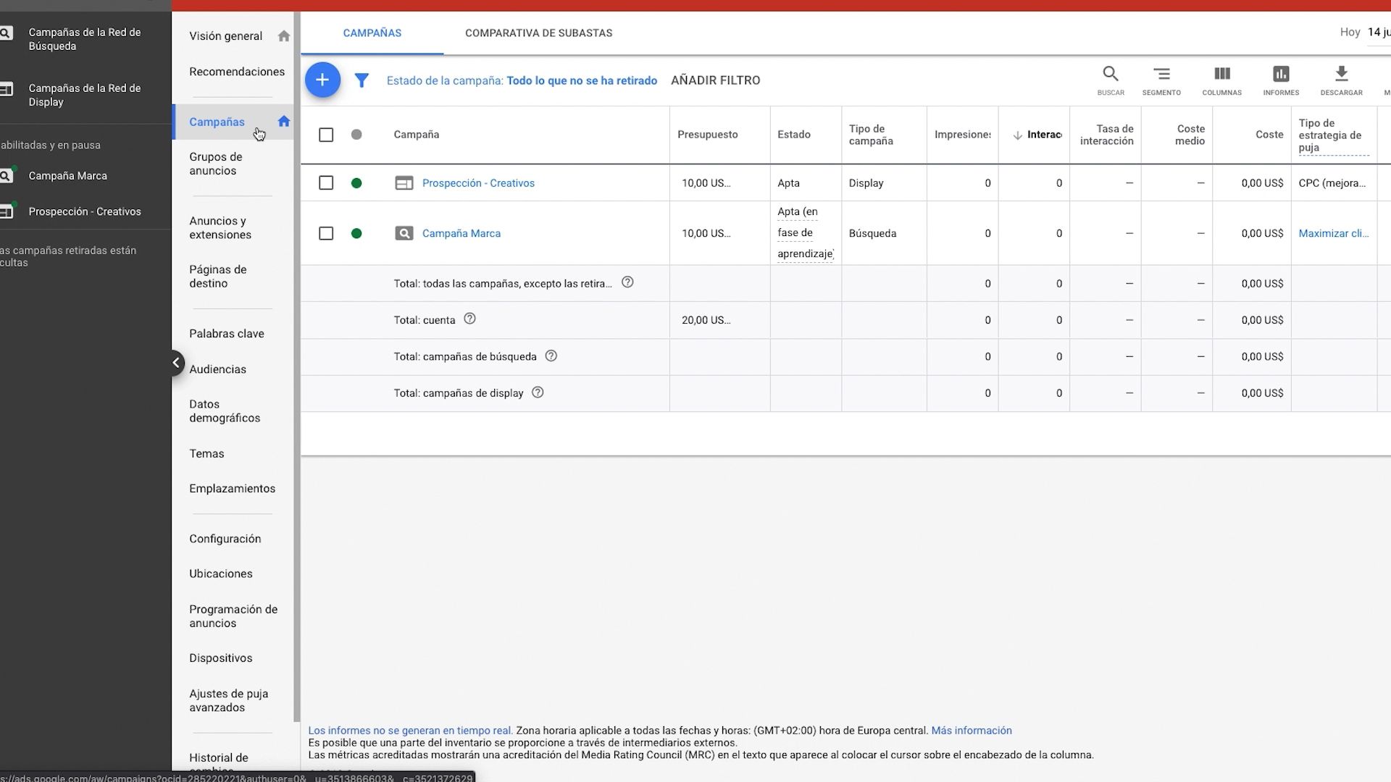This screenshot has width=1391, height=782.
Task: Click help icon next to Total: campañas de display
Action: [538, 392]
